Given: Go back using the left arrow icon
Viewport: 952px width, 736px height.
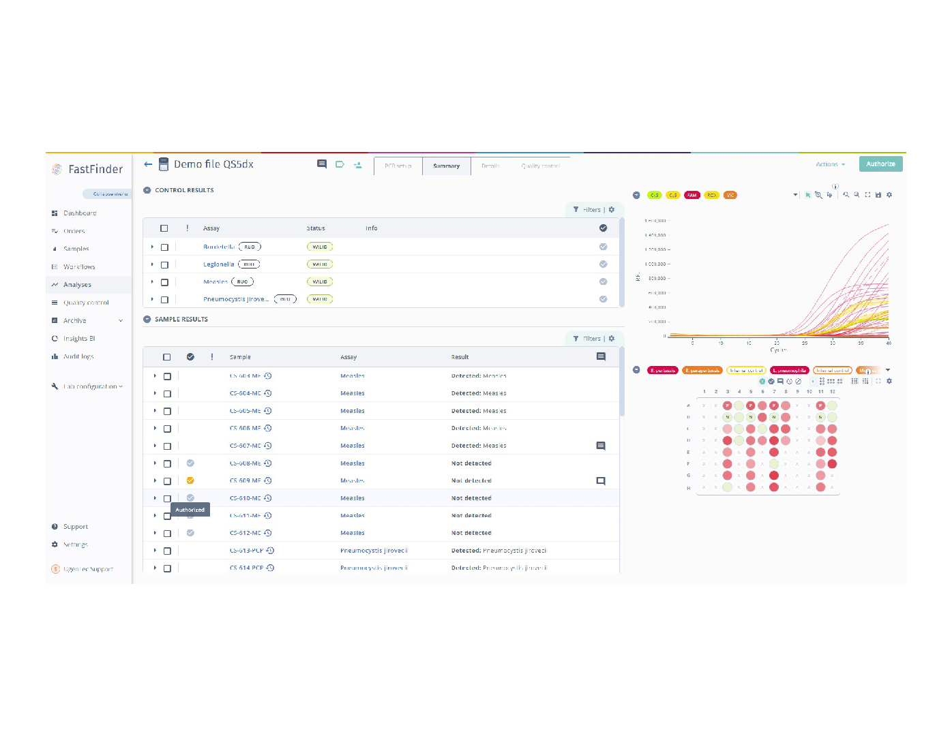Looking at the screenshot, I should click(x=148, y=164).
